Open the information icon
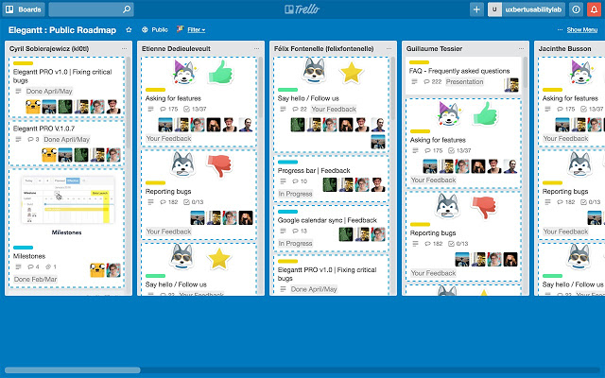 [576, 9]
